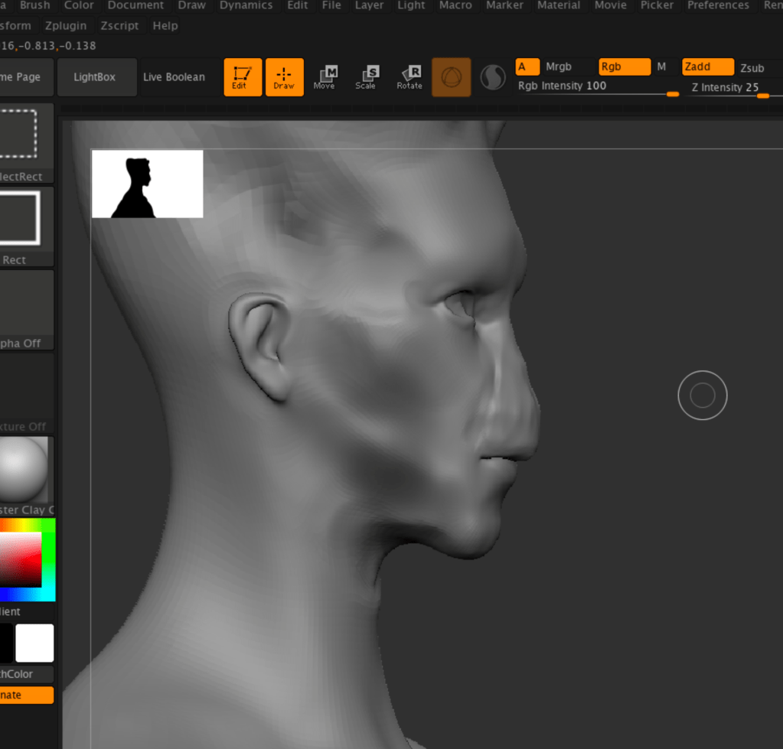Open the Zplugin menu

[65, 26]
